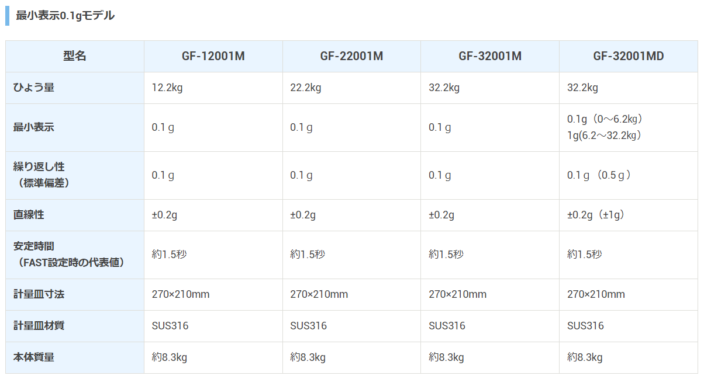The width and height of the screenshot is (704, 379).
Task: Select the GF-32001MD column header
Action: click(629, 57)
